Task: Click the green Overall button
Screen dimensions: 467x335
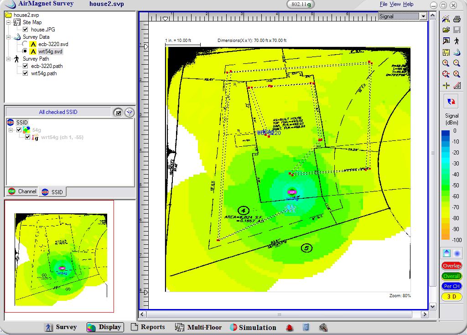Action: point(451,276)
